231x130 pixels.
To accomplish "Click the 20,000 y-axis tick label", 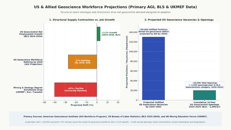I will pyautogui.click(x=134, y=90).
